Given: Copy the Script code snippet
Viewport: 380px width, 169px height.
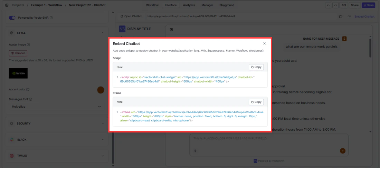Looking at the screenshot, I should [256, 67].
